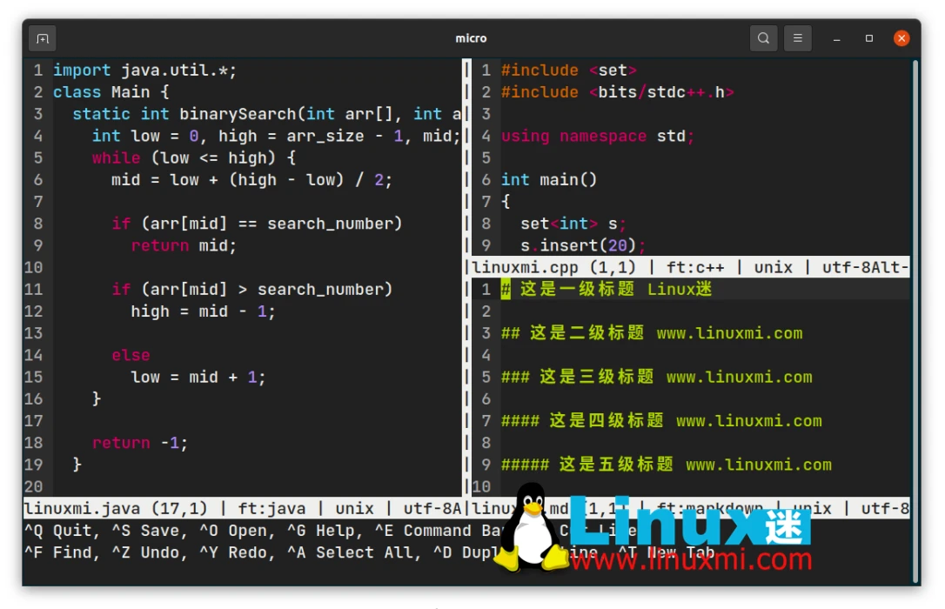Close the micro terminal window
This screenshot has height=609, width=945.
coord(901,38)
